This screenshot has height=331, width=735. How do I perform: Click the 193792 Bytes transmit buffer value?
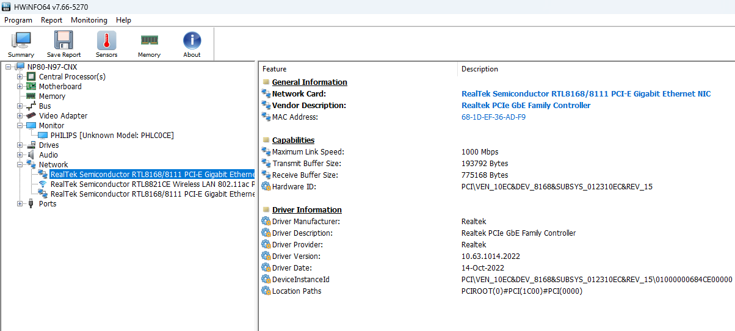[x=485, y=163]
